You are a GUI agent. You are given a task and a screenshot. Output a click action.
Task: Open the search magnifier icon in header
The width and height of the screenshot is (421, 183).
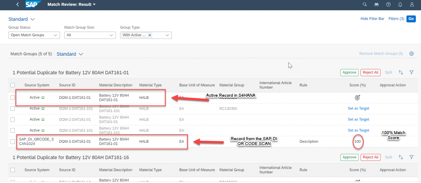(364, 5)
